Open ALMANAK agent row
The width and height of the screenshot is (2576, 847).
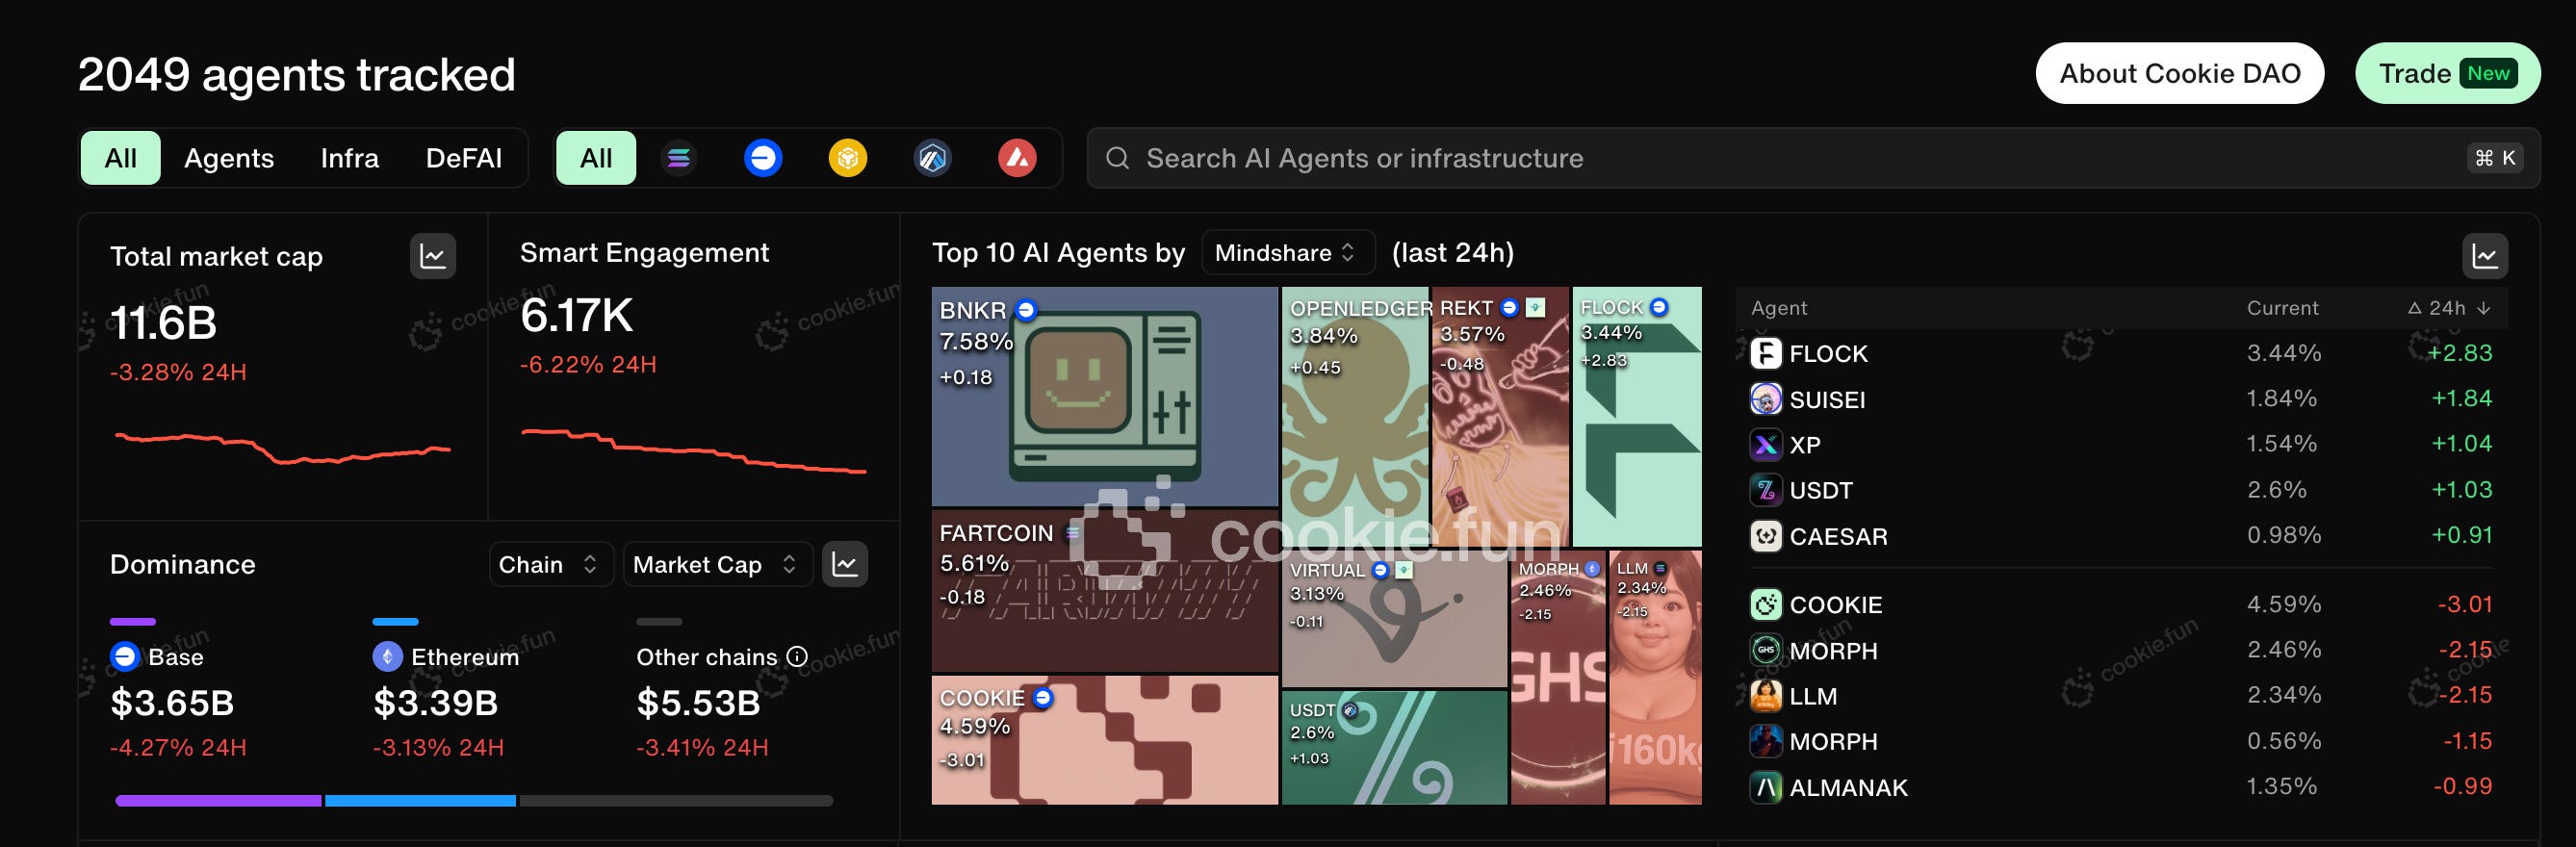(2121, 788)
